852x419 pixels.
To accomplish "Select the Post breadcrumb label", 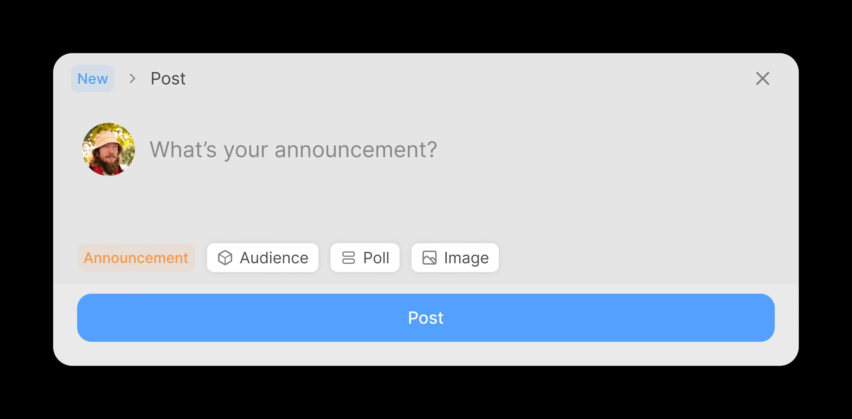I will 168,79.
